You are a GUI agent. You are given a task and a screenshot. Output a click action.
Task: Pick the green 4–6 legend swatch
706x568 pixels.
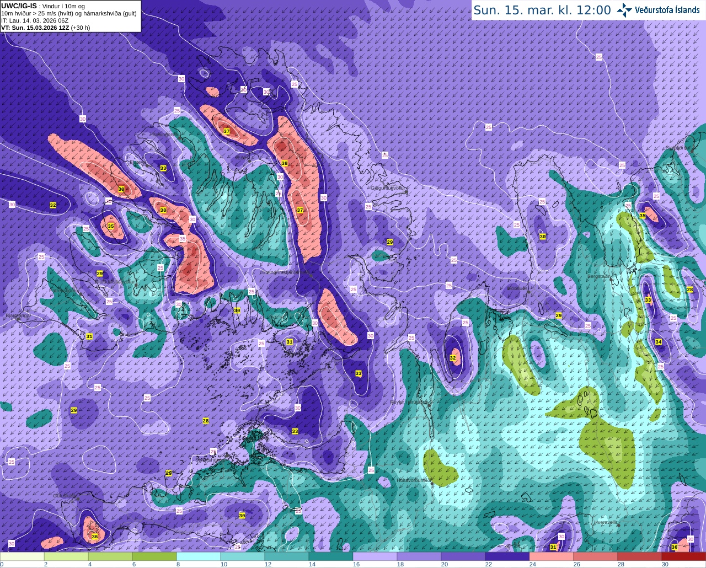pos(110,557)
